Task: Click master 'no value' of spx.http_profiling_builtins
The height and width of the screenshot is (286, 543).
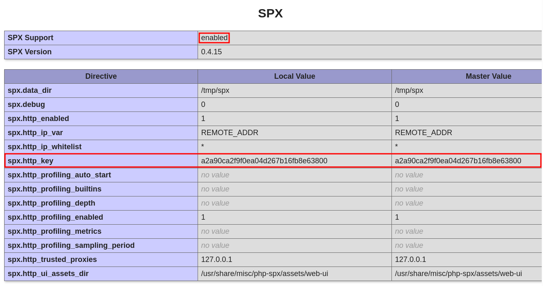Action: pyautogui.click(x=409, y=189)
